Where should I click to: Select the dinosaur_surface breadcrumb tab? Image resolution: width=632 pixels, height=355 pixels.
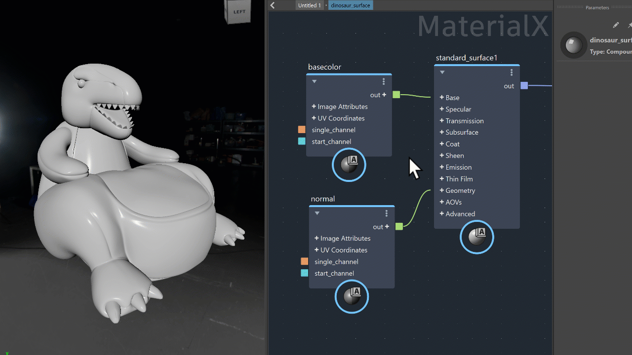351,5
